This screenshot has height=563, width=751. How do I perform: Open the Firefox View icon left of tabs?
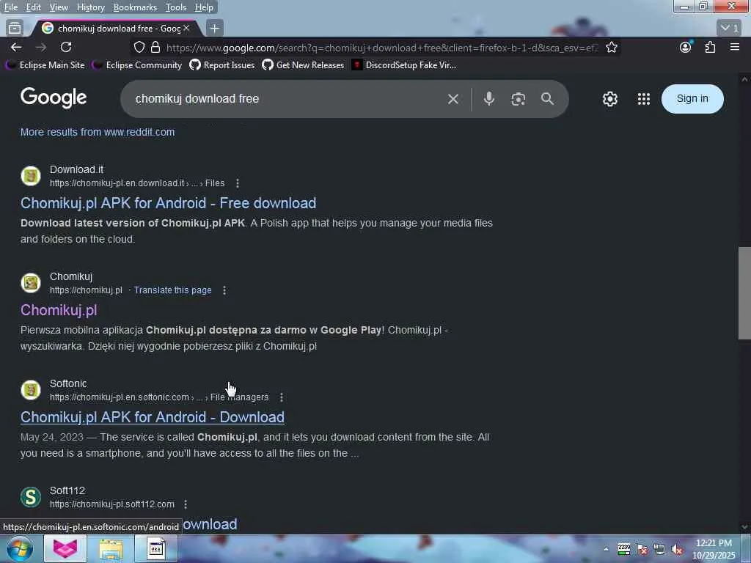point(15,29)
